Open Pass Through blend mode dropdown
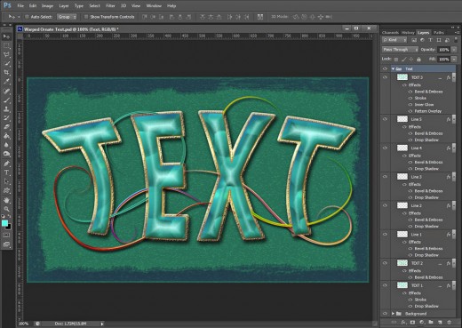 tap(400, 50)
